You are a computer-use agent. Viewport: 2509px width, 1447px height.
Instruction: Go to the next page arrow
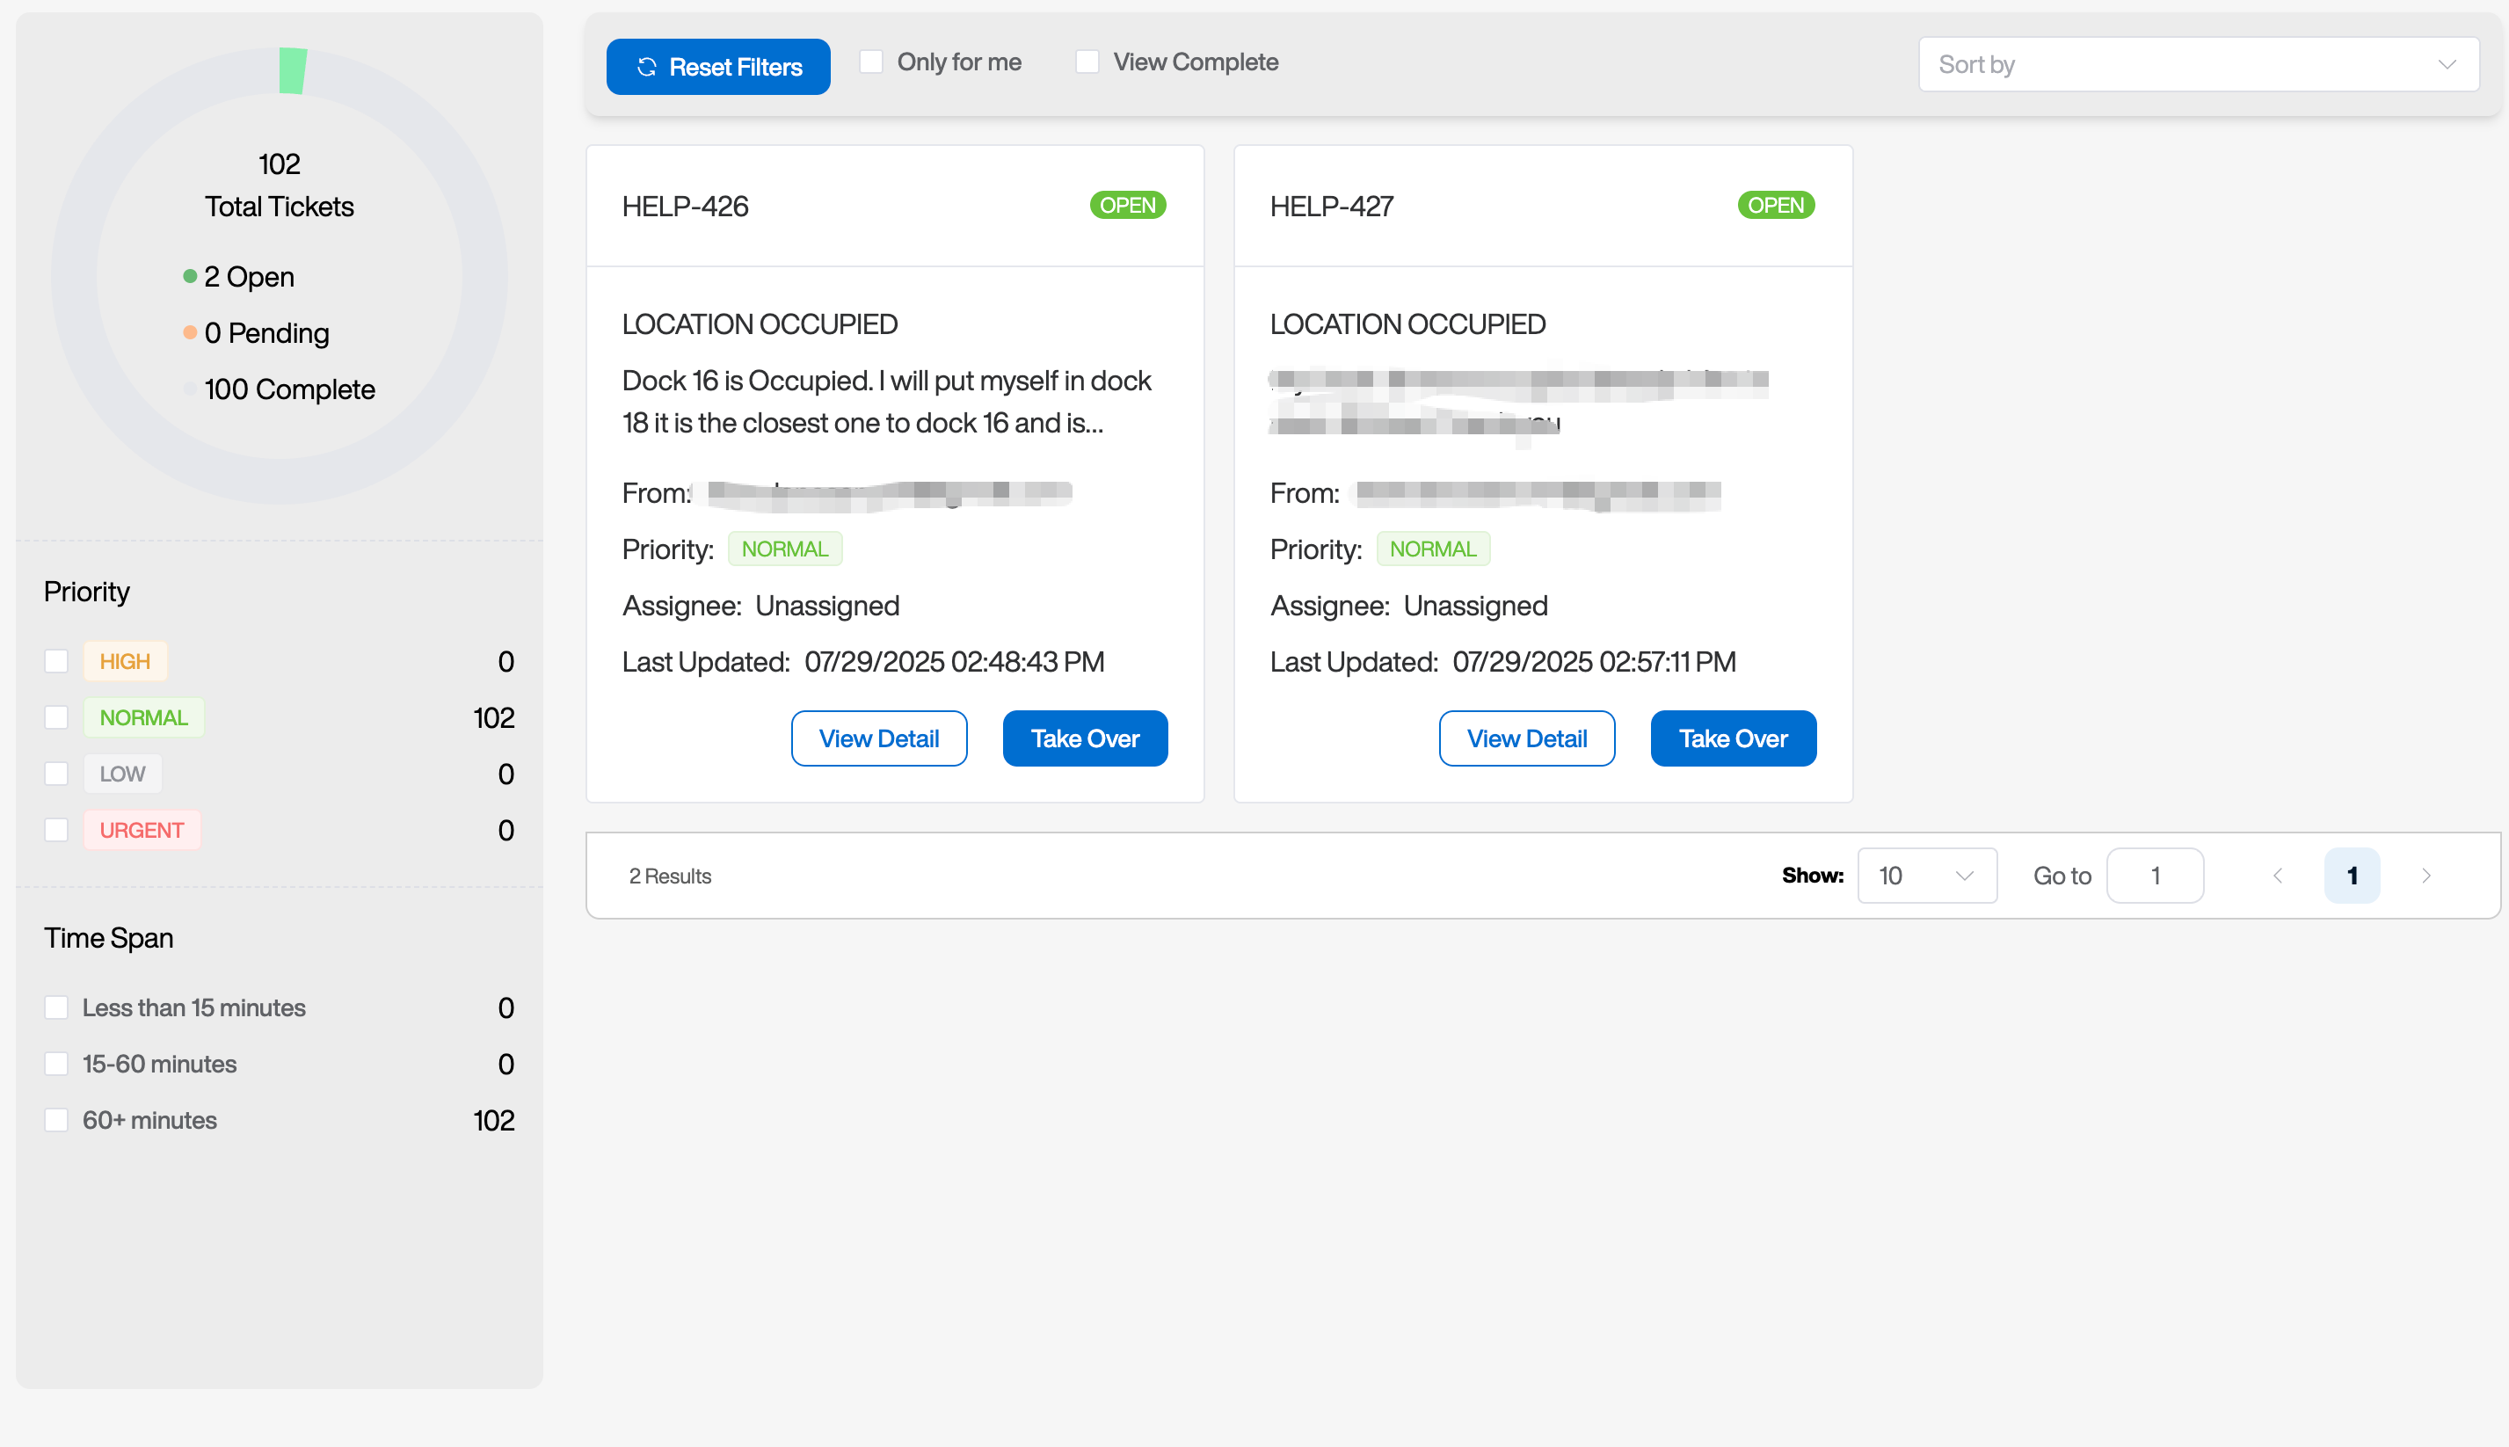point(2425,876)
